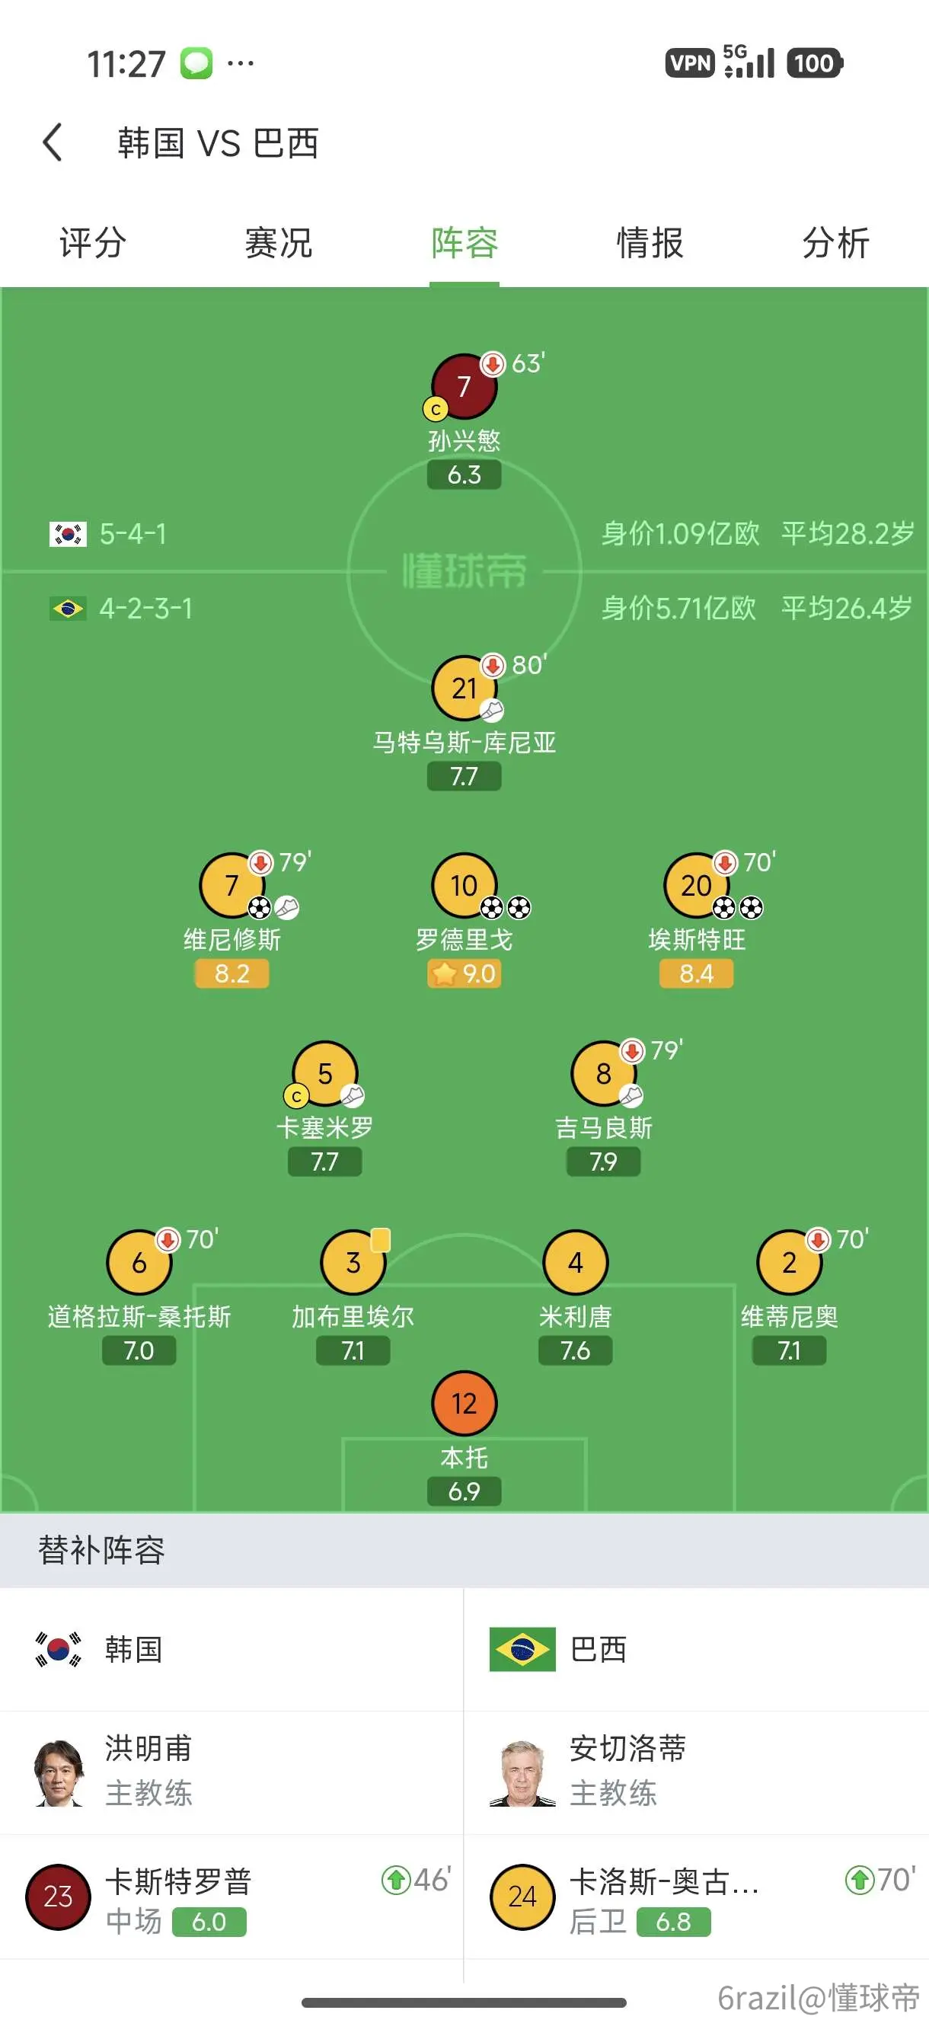Select Son Heung-min's number 7 jersey icon

464,386
